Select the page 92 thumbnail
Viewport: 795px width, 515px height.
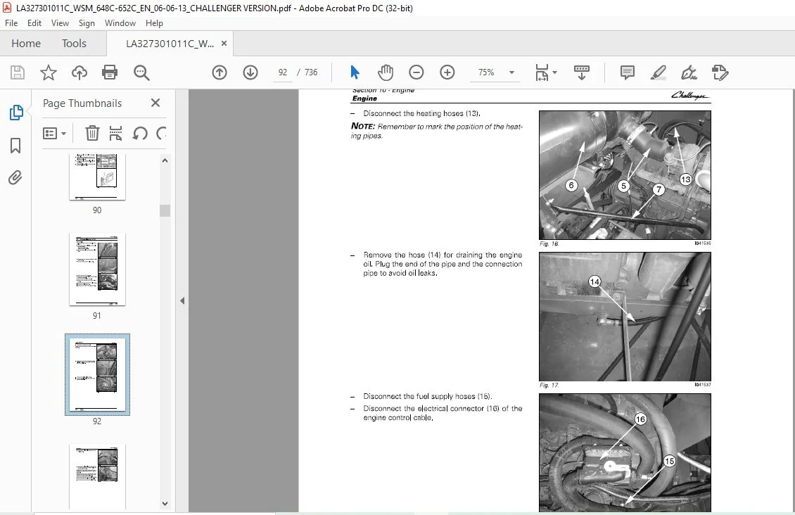97,374
